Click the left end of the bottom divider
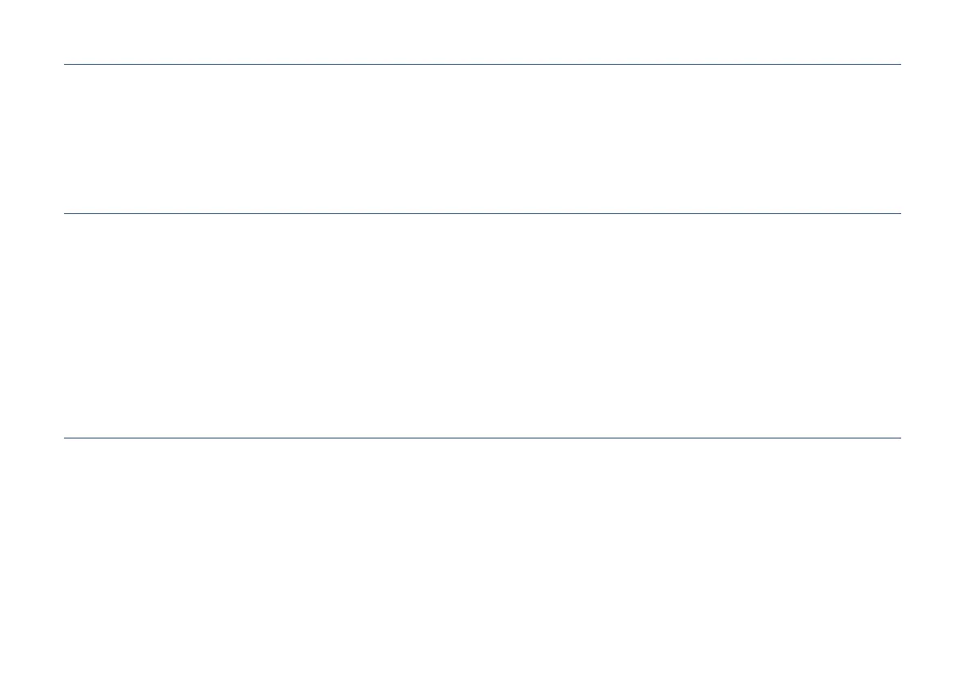The image size is (966, 680). coord(66,438)
